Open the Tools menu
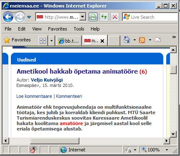 pos(79,29)
